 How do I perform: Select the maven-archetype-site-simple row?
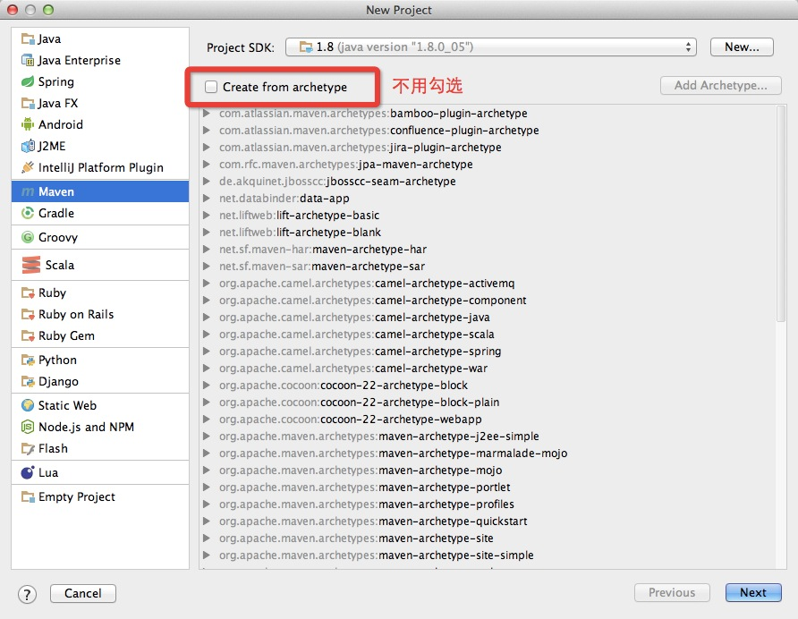tap(488, 555)
